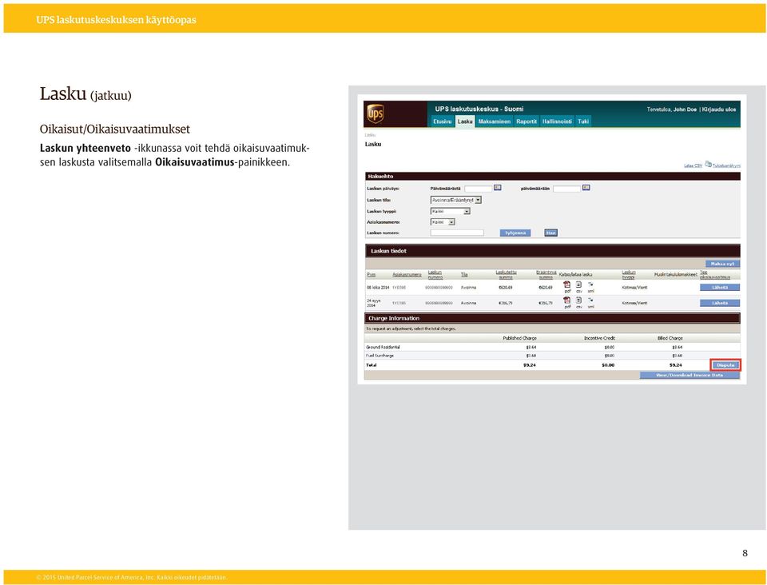Click the Billed Charge total $9.24
Screen dimensions: 767x585
pos(676,365)
